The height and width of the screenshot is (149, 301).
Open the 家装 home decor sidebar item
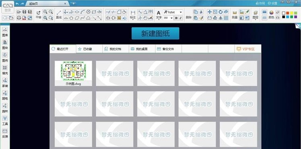(5, 83)
